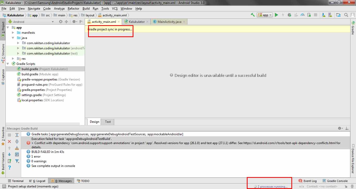
Task: Open the Build menu
Action: pyautogui.click(x=86, y=8)
